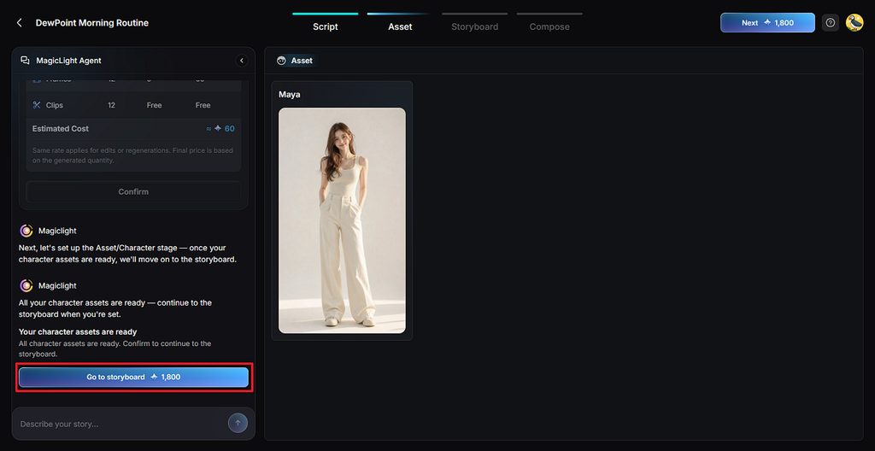Switch to the Asset step tab
The image size is (875, 451).
point(400,26)
